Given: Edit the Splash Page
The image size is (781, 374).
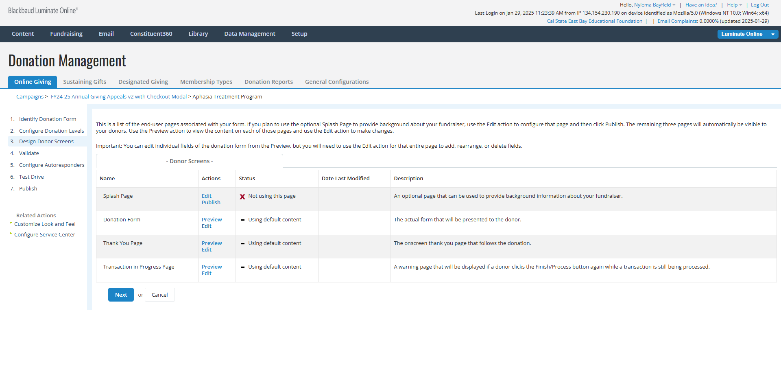Looking at the screenshot, I should click(207, 196).
